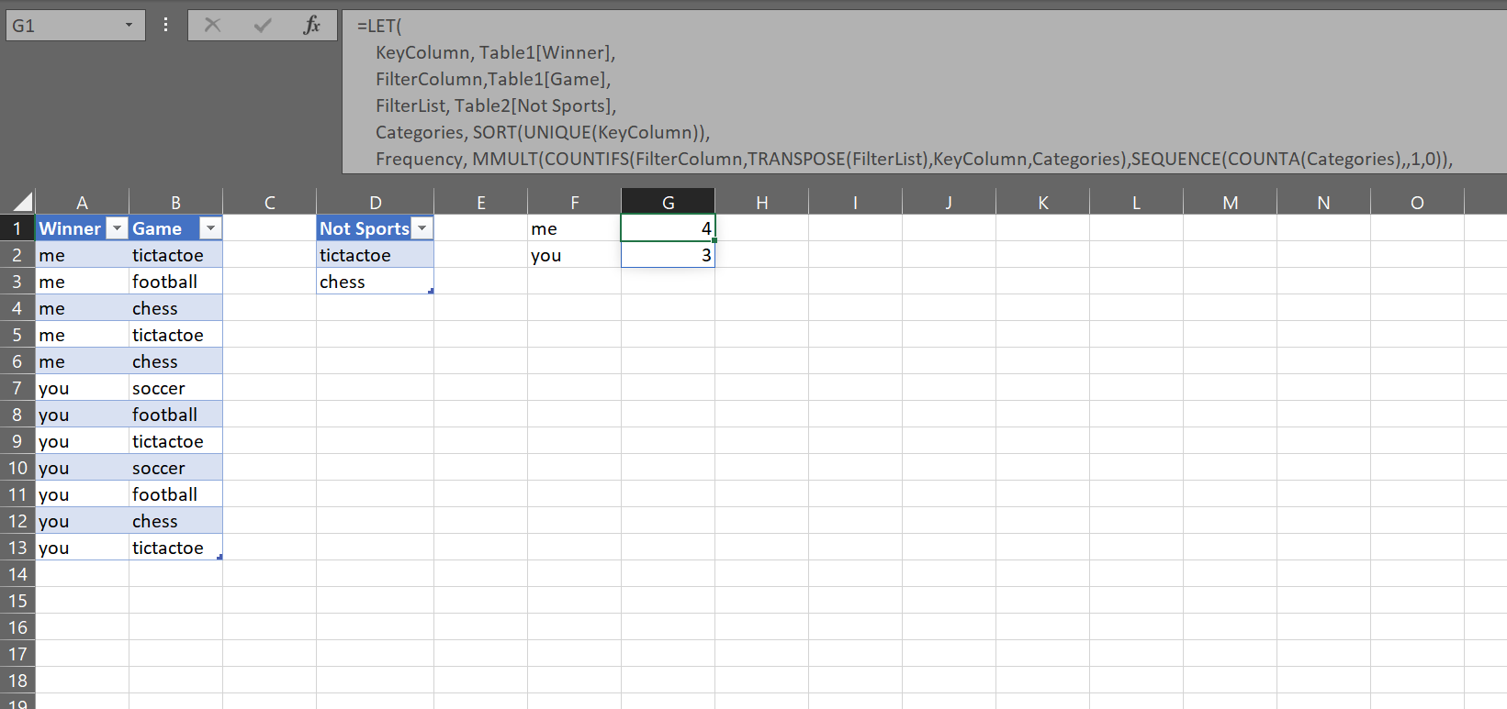Select cell D3 containing chess

[375, 282]
